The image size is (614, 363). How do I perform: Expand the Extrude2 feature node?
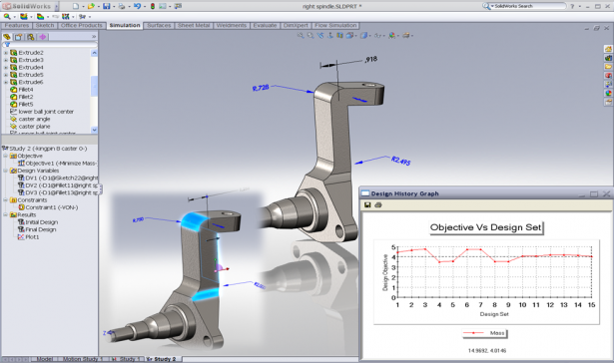(x=6, y=53)
